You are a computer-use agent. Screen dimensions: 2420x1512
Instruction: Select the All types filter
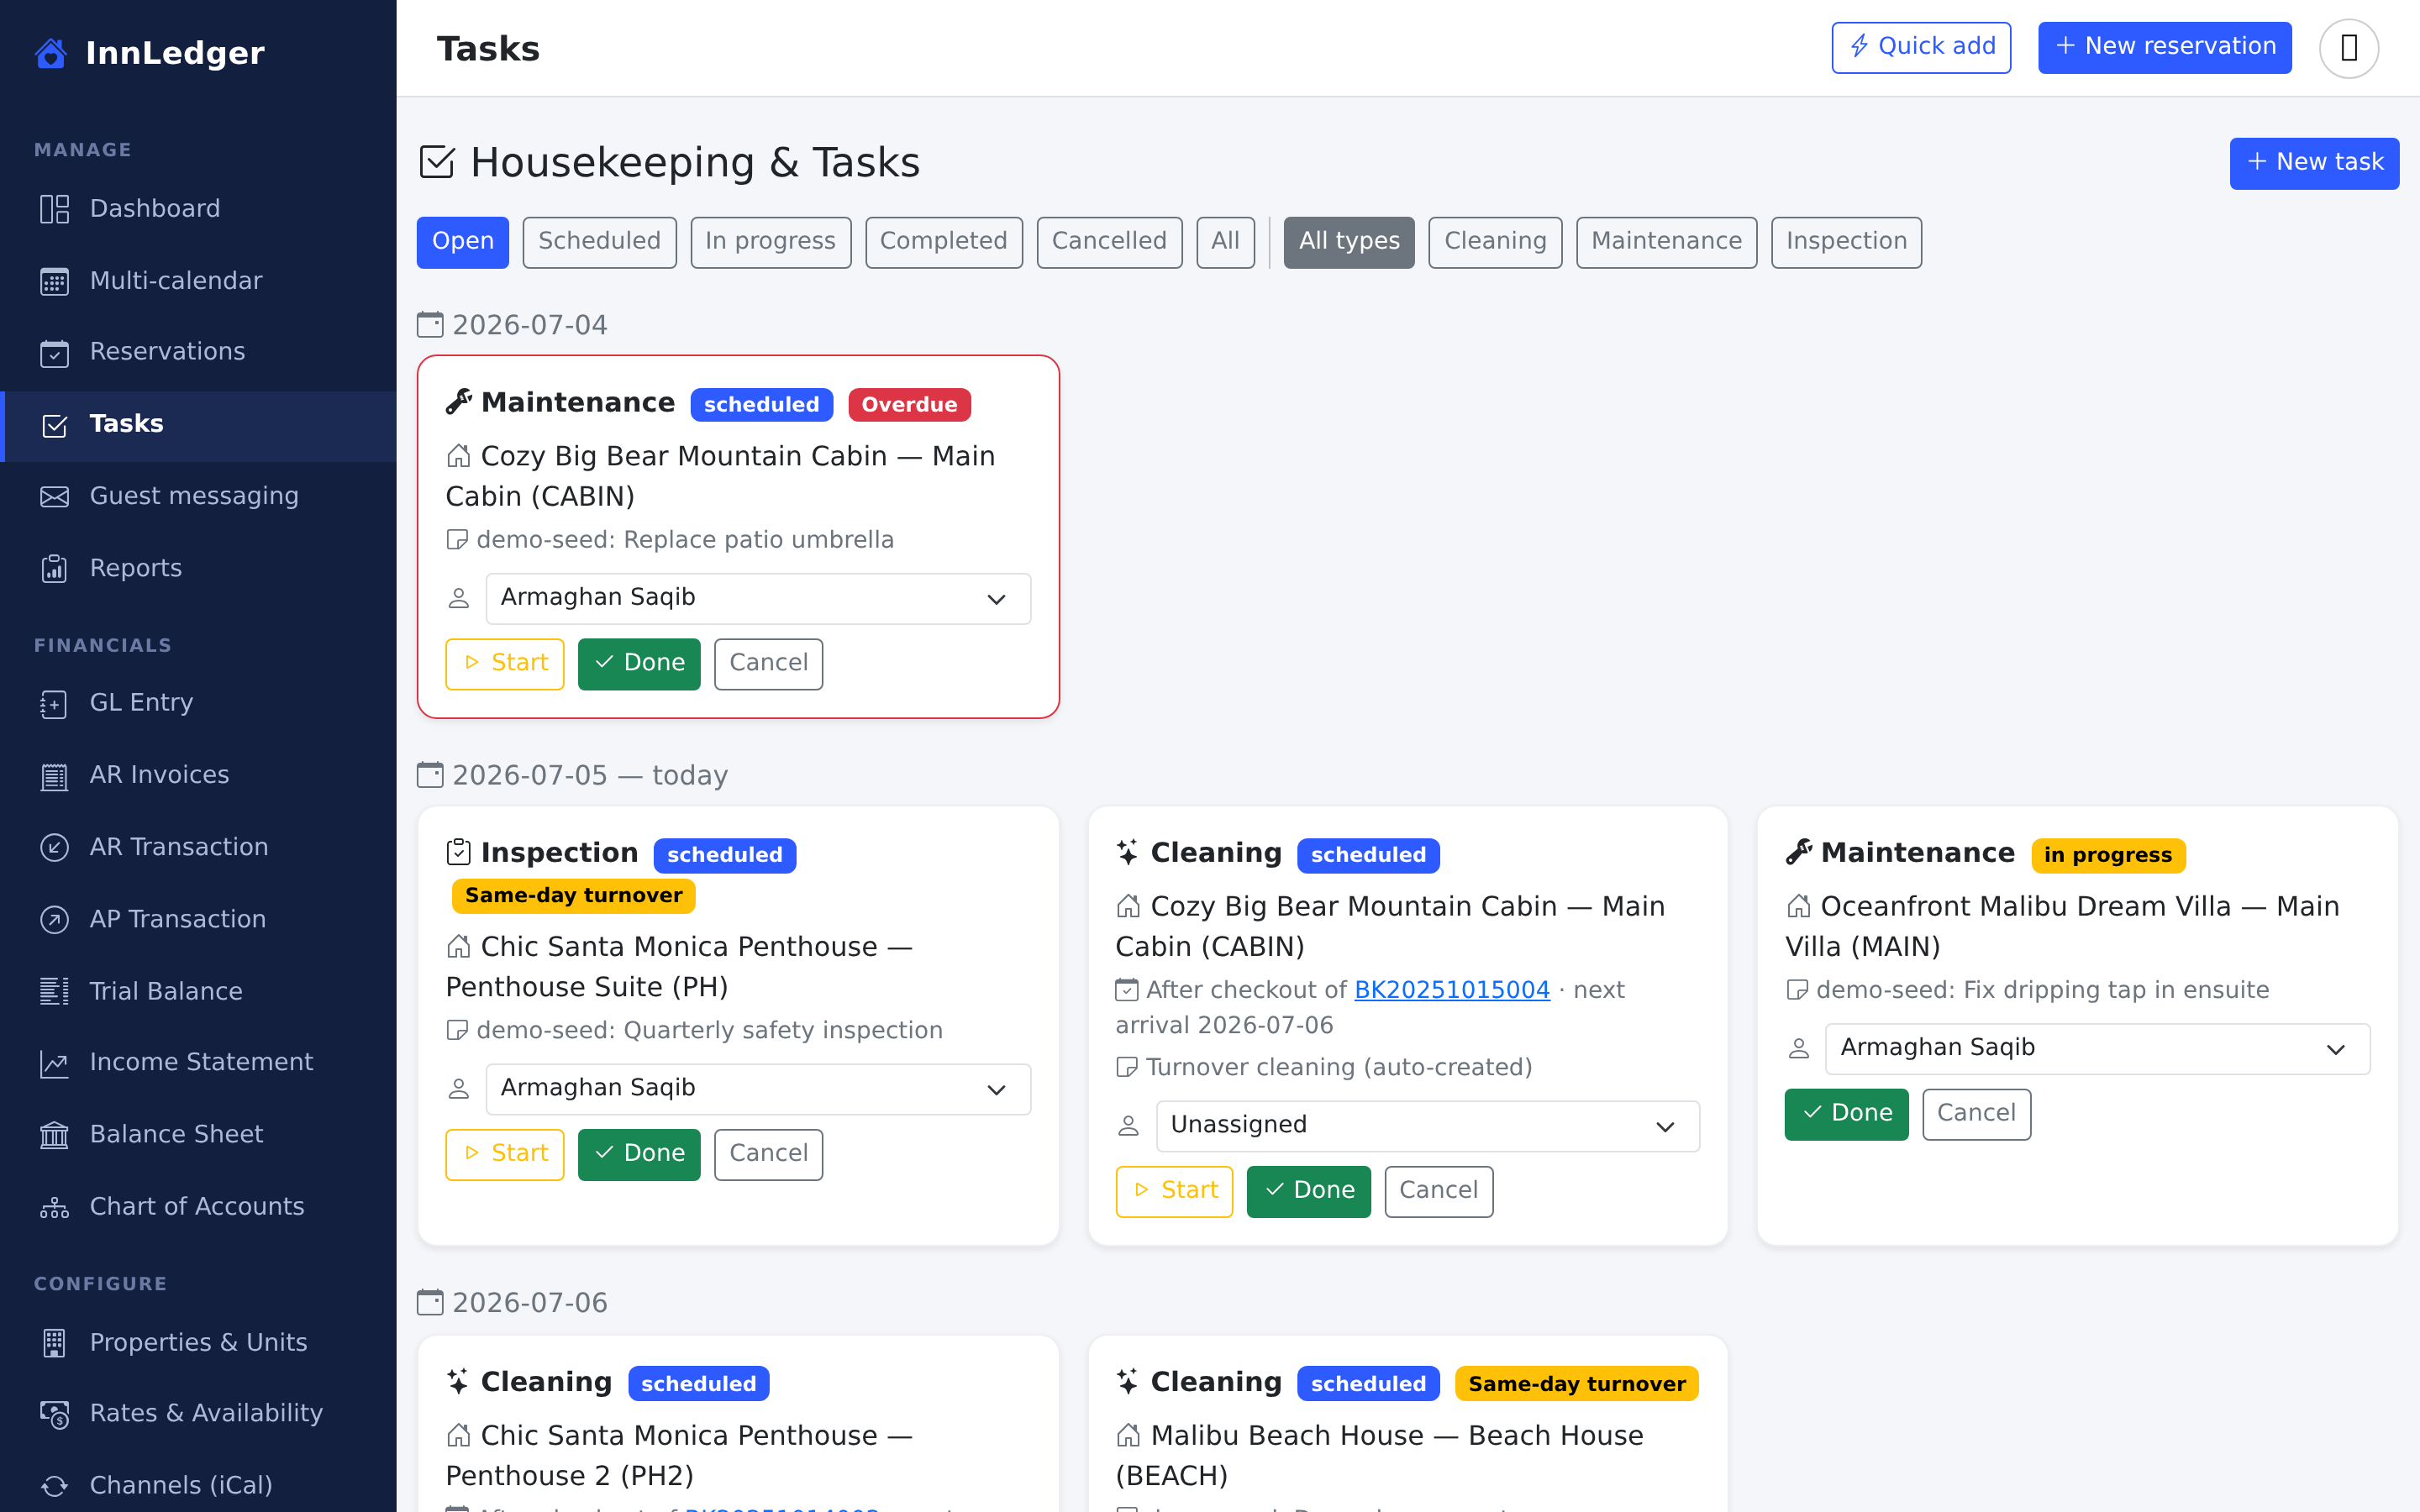(x=1349, y=242)
